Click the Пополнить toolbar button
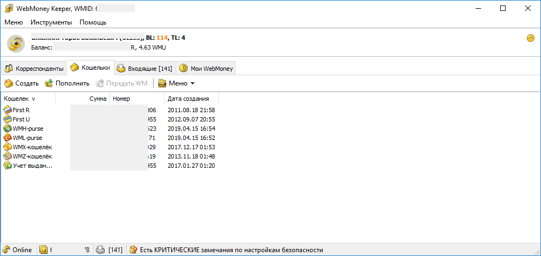Image resolution: width=541 pixels, height=256 pixels. point(67,83)
